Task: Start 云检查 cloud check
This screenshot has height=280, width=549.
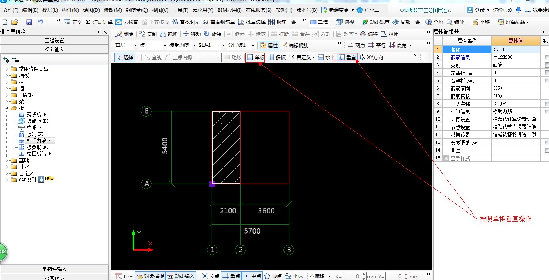Action: 127,22
